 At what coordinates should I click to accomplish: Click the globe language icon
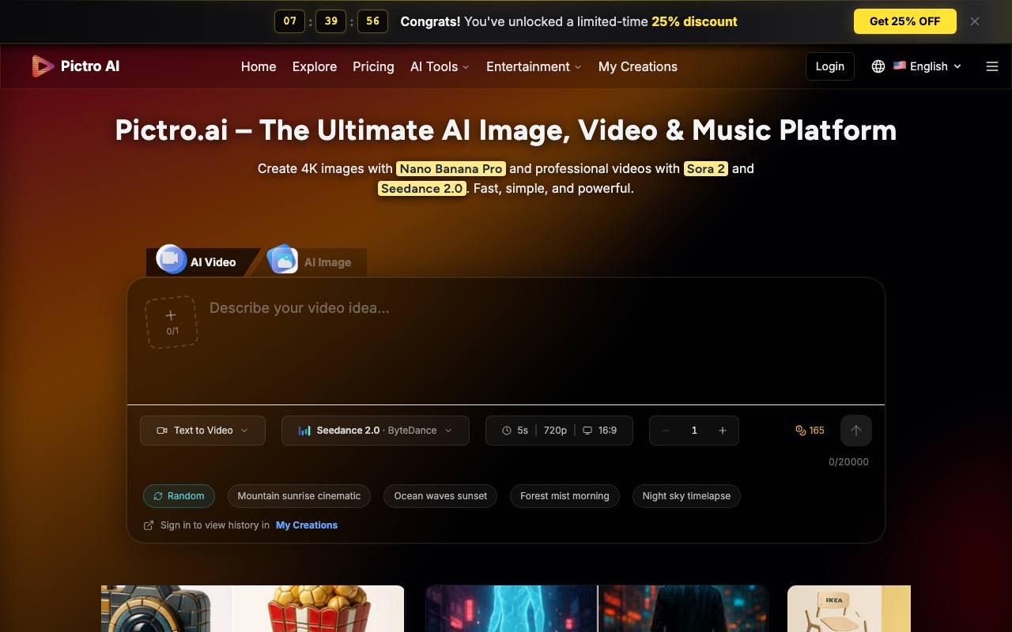878,66
